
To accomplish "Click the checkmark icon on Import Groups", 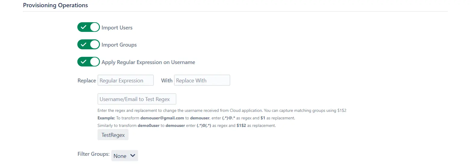I will click(x=84, y=45).
